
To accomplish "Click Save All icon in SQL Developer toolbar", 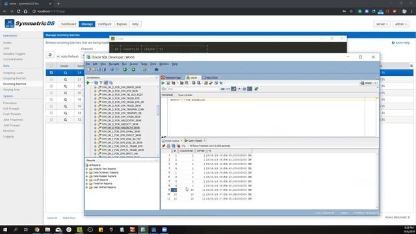I will [x=104, y=70].
